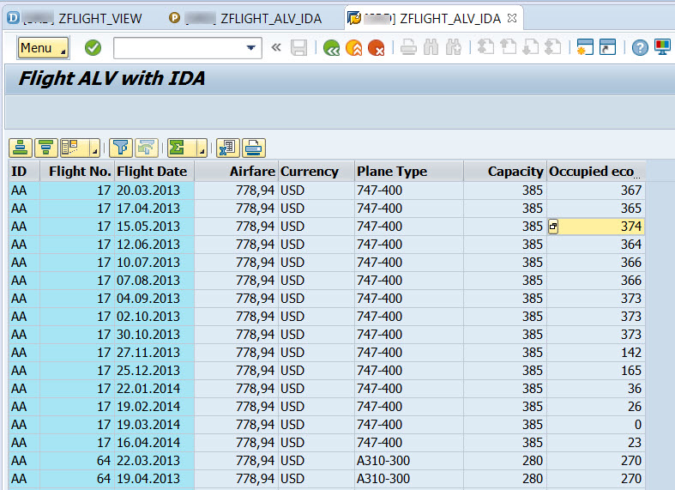Sort the ALV grid in ascending order
Image resolution: width=675 pixels, height=490 pixels.
point(21,148)
